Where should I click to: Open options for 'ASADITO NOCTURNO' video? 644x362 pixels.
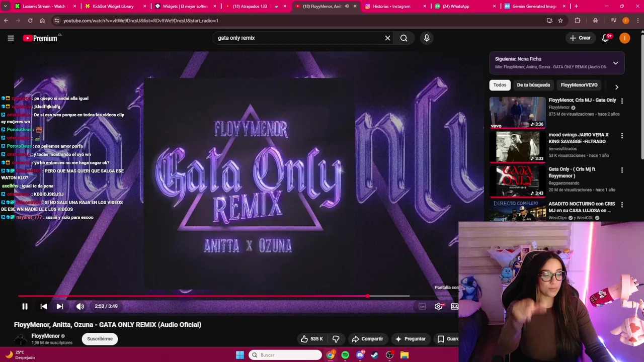click(622, 205)
